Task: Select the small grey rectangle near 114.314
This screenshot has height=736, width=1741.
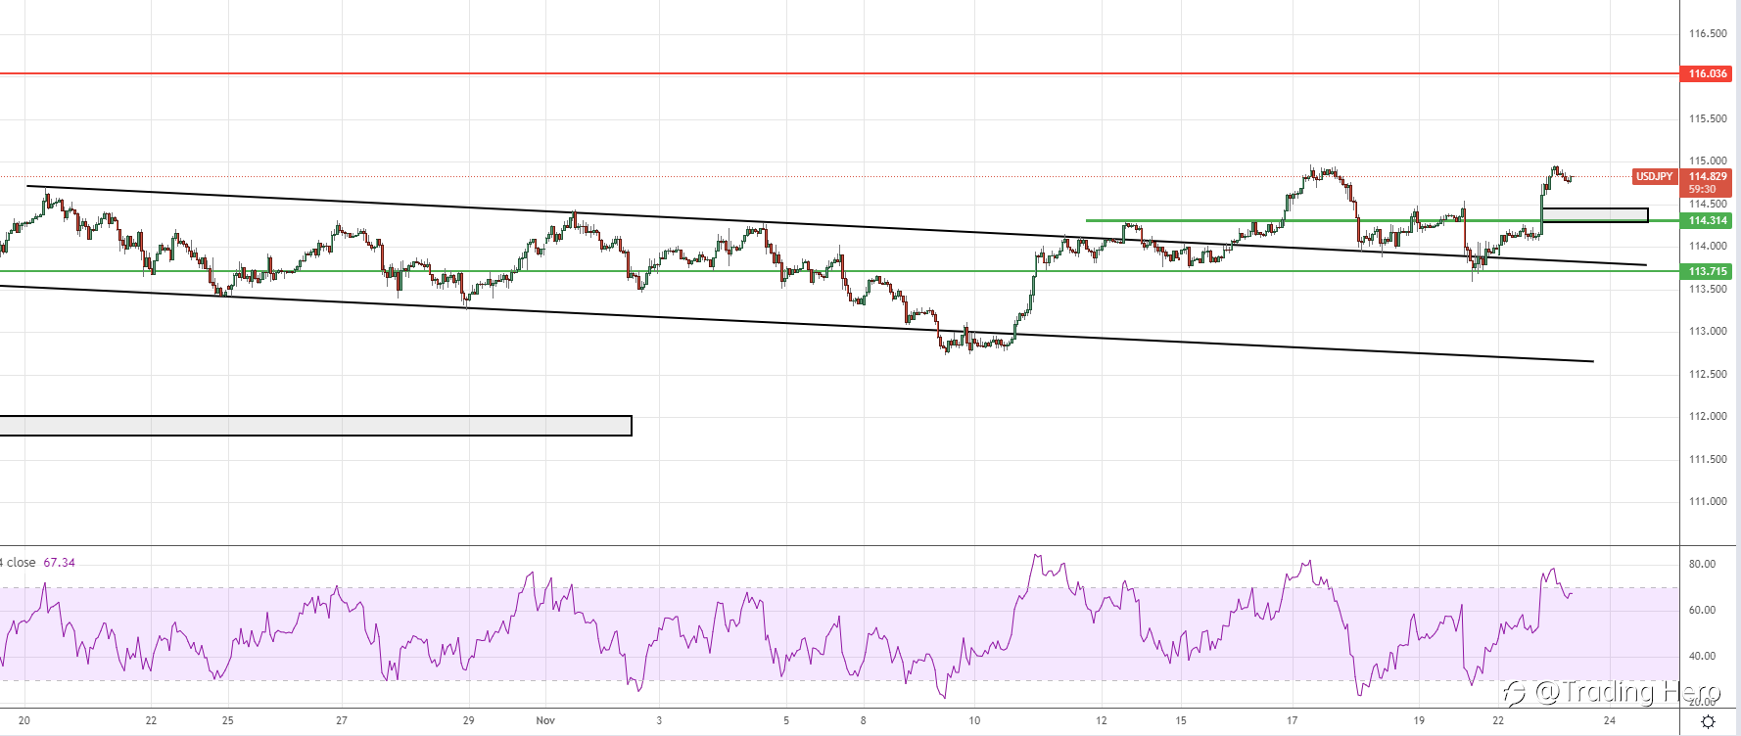Action: click(1595, 215)
